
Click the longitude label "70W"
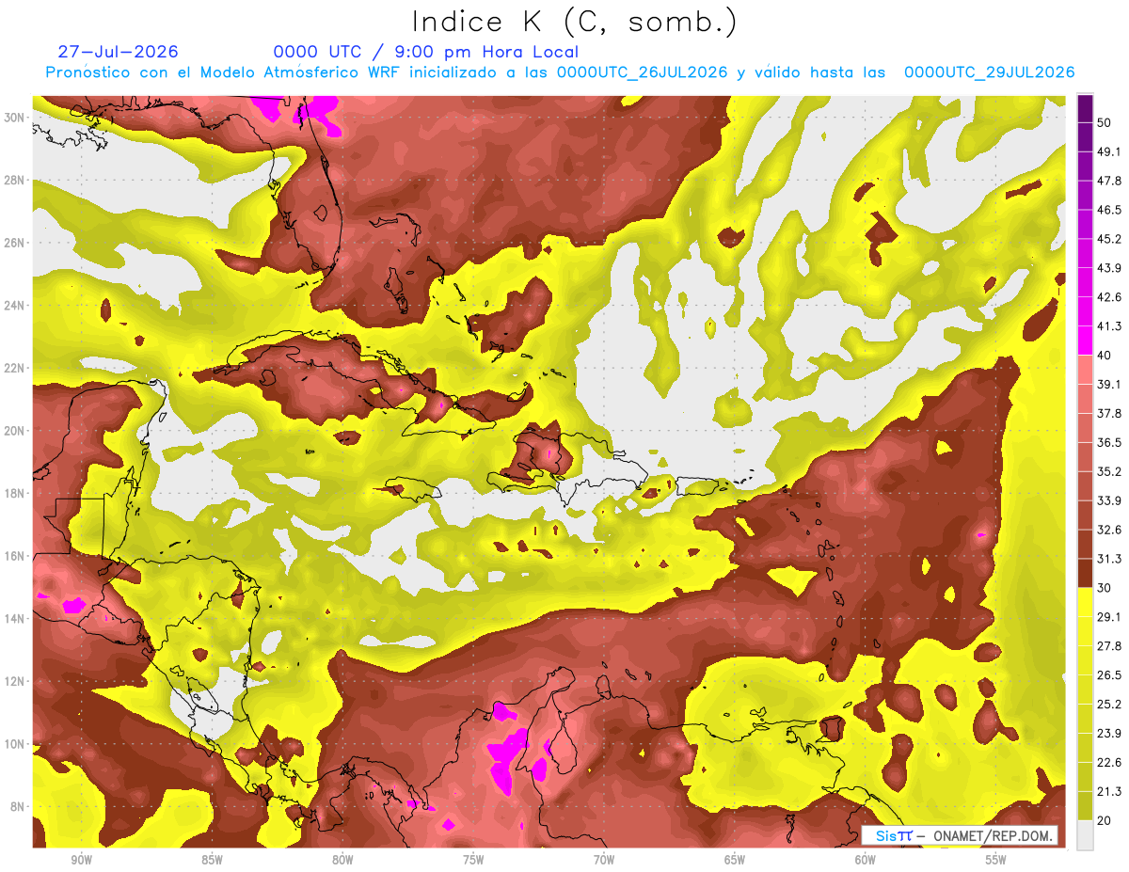[x=604, y=861]
